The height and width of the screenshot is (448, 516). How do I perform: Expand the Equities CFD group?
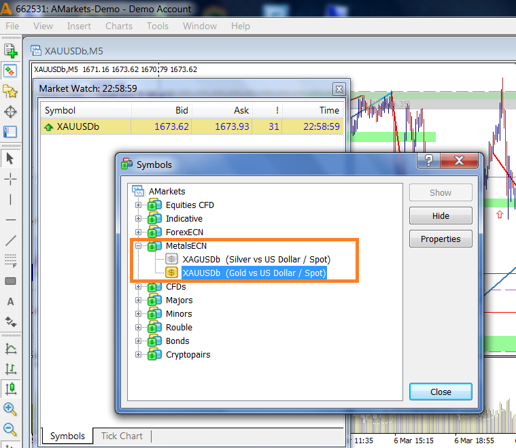138,205
